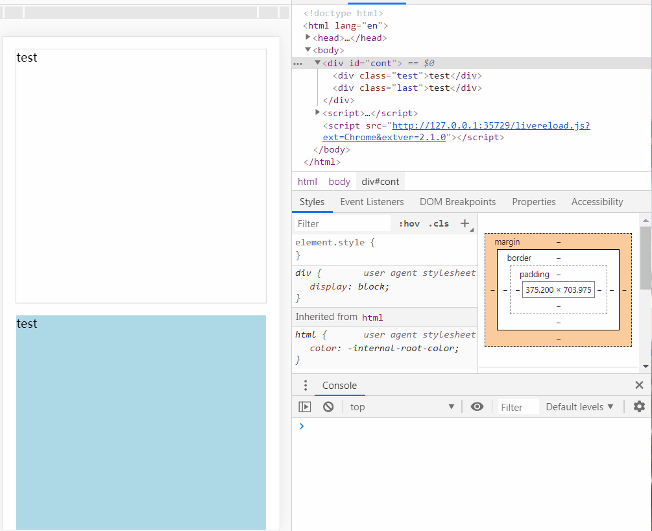This screenshot has width=652, height=531.
Task: Collapse the body element node
Action: click(308, 49)
